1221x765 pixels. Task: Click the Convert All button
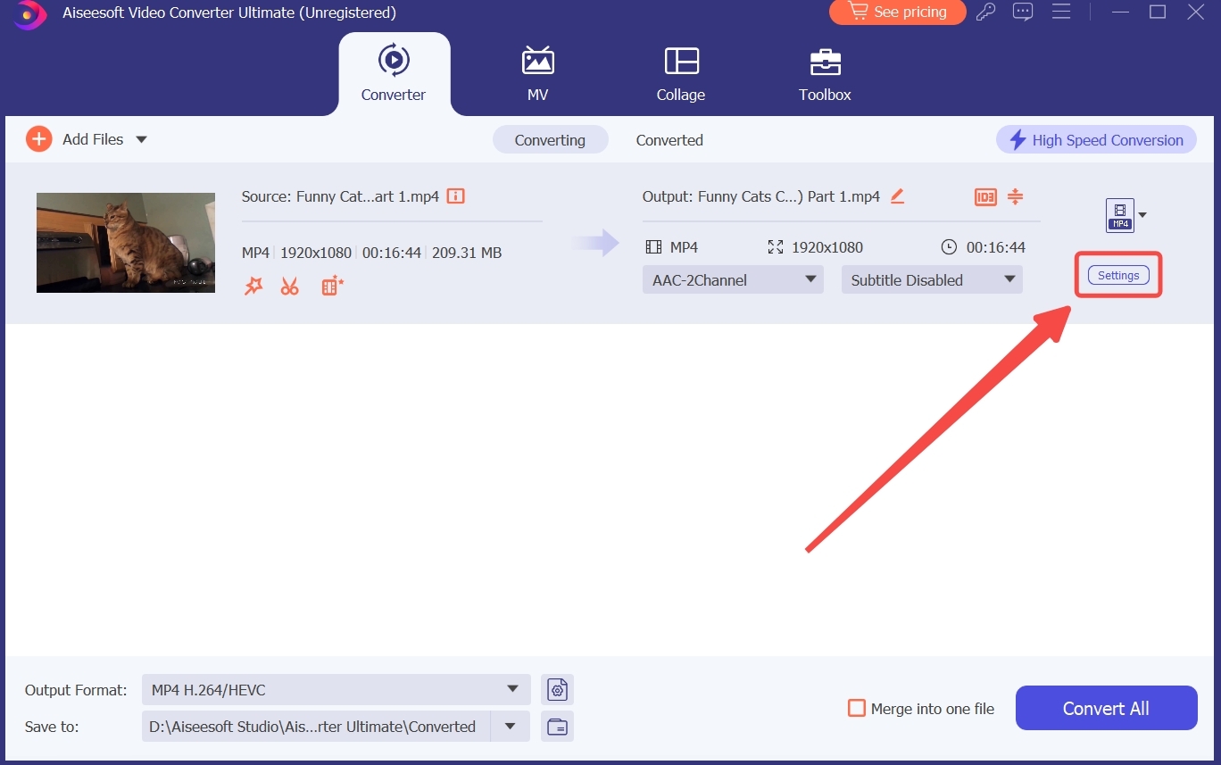[1106, 708]
